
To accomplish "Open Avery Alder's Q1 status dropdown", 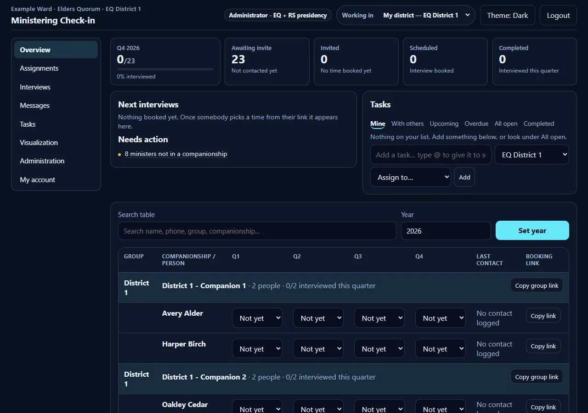I will pyautogui.click(x=257, y=318).
